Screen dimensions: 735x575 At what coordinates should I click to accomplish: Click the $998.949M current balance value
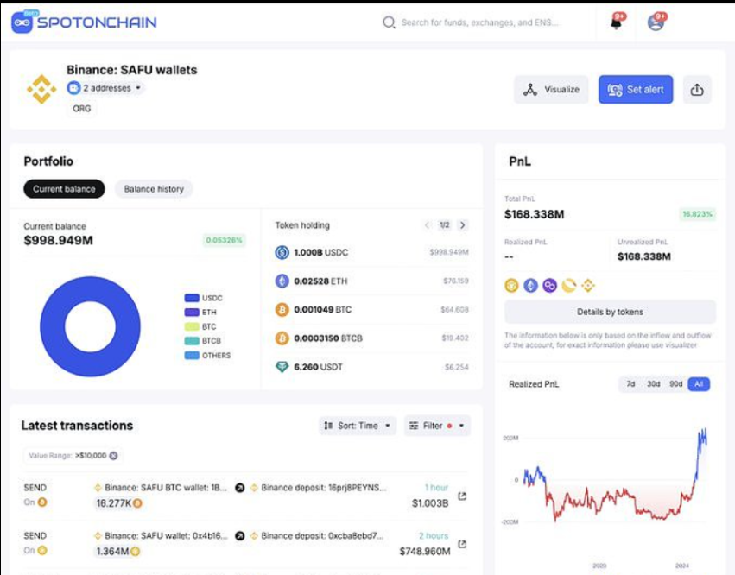[59, 240]
